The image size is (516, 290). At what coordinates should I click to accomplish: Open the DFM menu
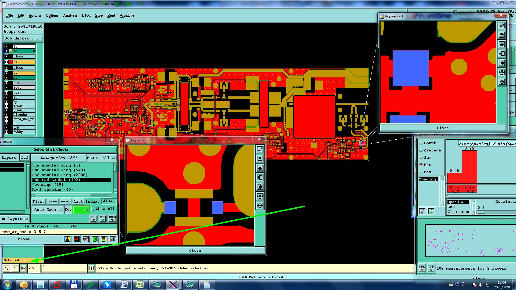click(86, 16)
